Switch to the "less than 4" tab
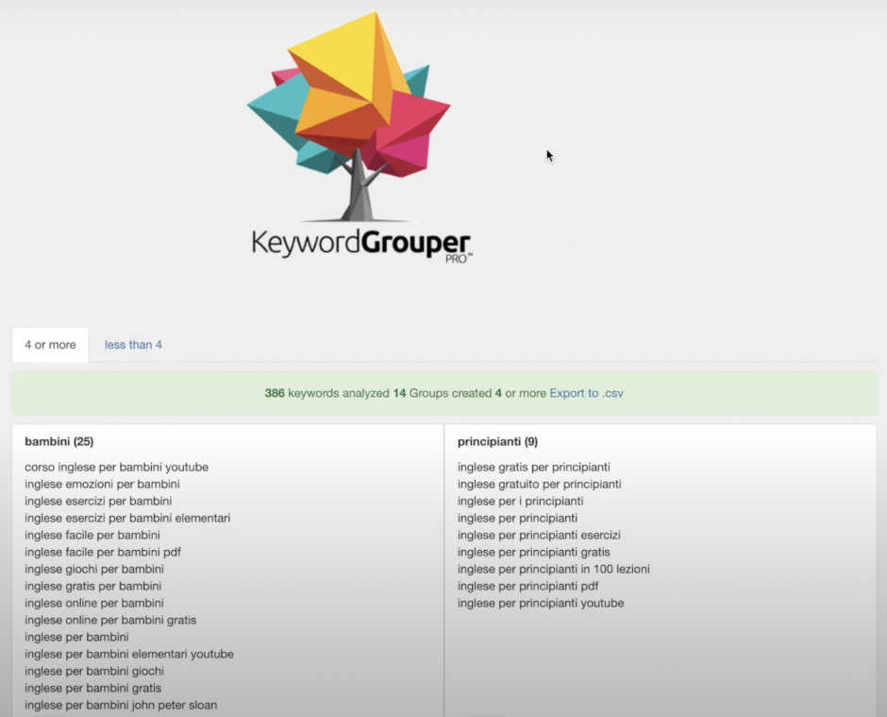 133,345
